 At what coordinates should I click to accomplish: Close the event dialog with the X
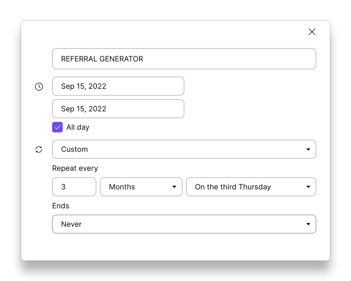(312, 32)
